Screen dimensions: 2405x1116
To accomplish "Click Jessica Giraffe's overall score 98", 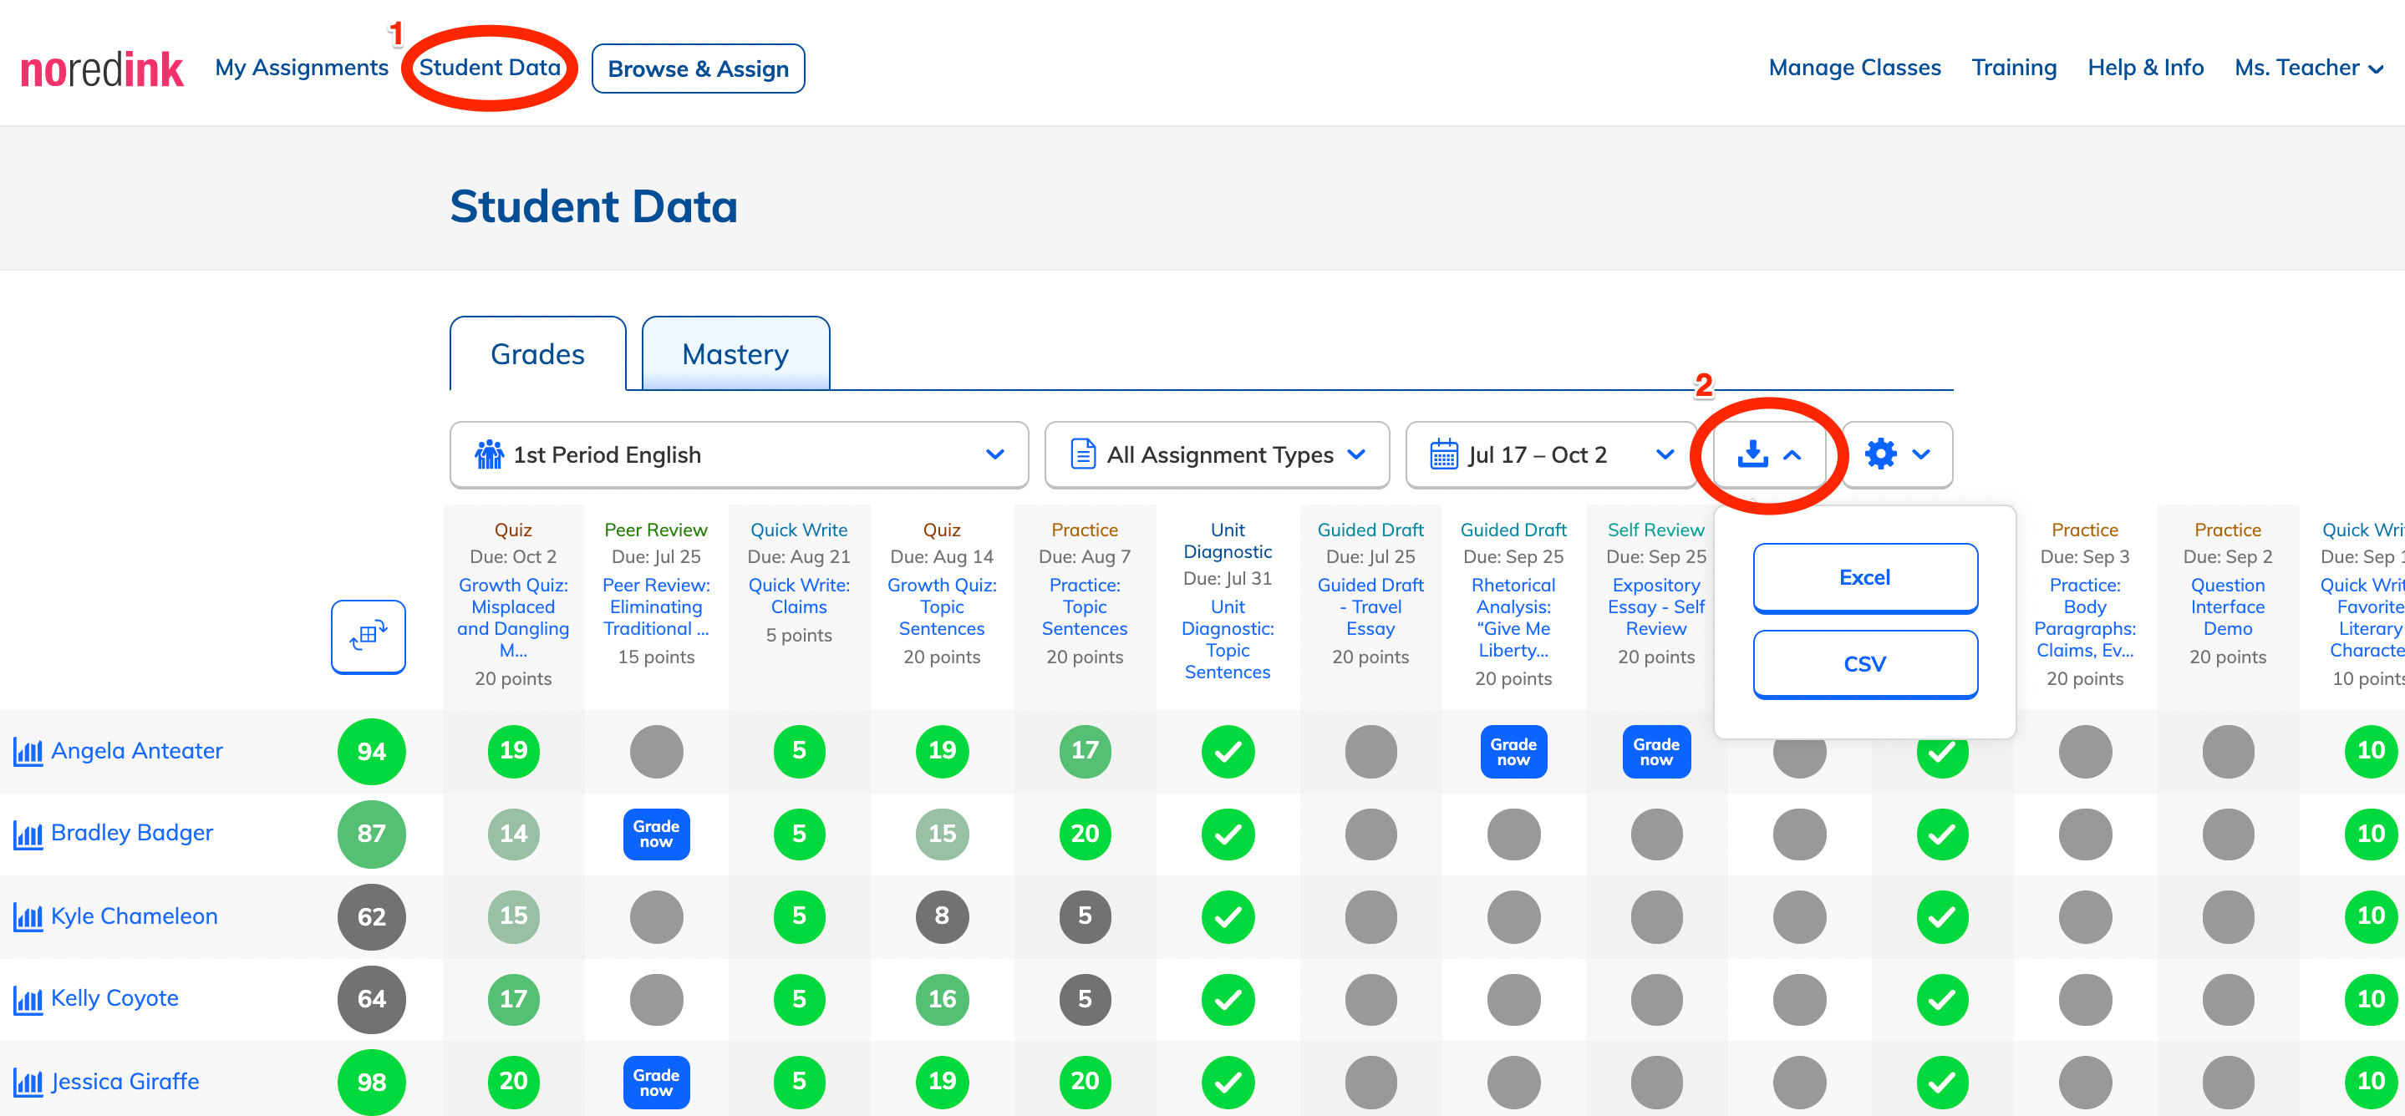I will pyautogui.click(x=372, y=1082).
